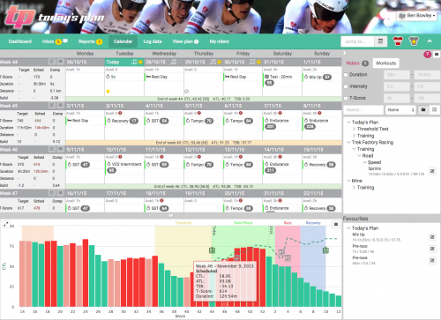
Task: Collapse the Speed folder
Action: point(364,162)
